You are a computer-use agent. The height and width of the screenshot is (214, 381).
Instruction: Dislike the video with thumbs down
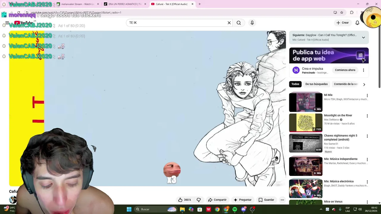pos(199,200)
